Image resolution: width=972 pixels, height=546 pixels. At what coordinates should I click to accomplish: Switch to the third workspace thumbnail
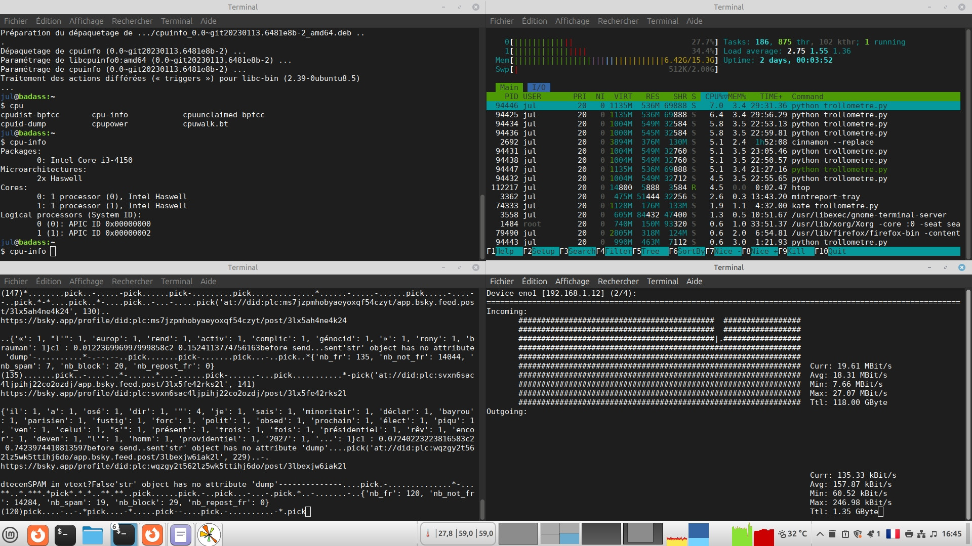pyautogui.click(x=601, y=534)
